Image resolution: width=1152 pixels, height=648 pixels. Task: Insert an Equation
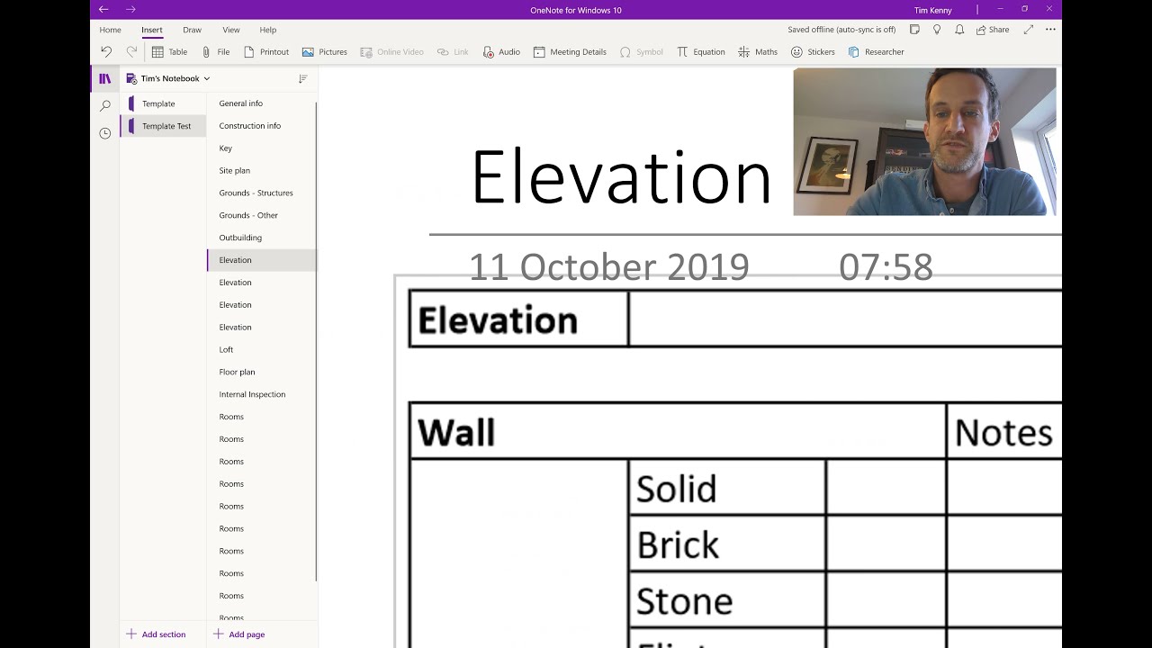pyautogui.click(x=700, y=52)
